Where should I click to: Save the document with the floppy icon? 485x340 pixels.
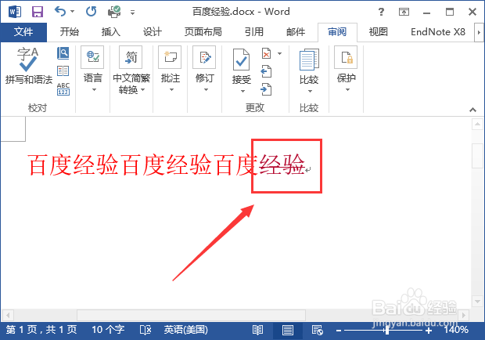tap(38, 12)
